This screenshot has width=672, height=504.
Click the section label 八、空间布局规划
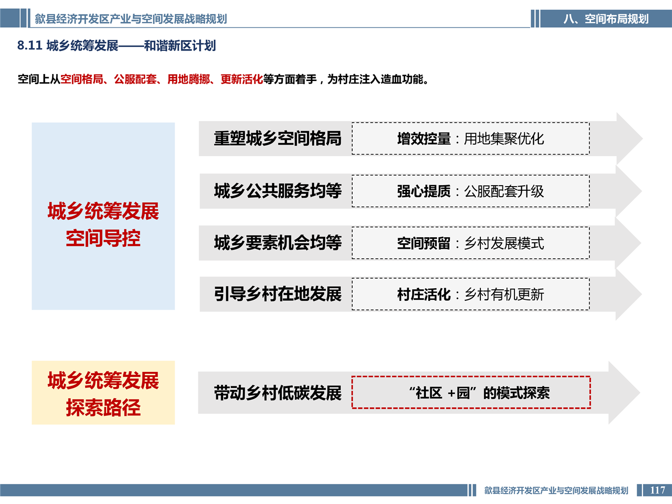606,19
